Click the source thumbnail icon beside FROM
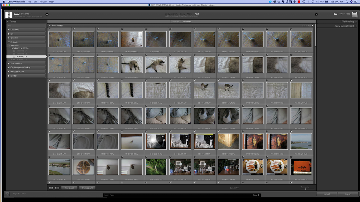 [9, 15]
